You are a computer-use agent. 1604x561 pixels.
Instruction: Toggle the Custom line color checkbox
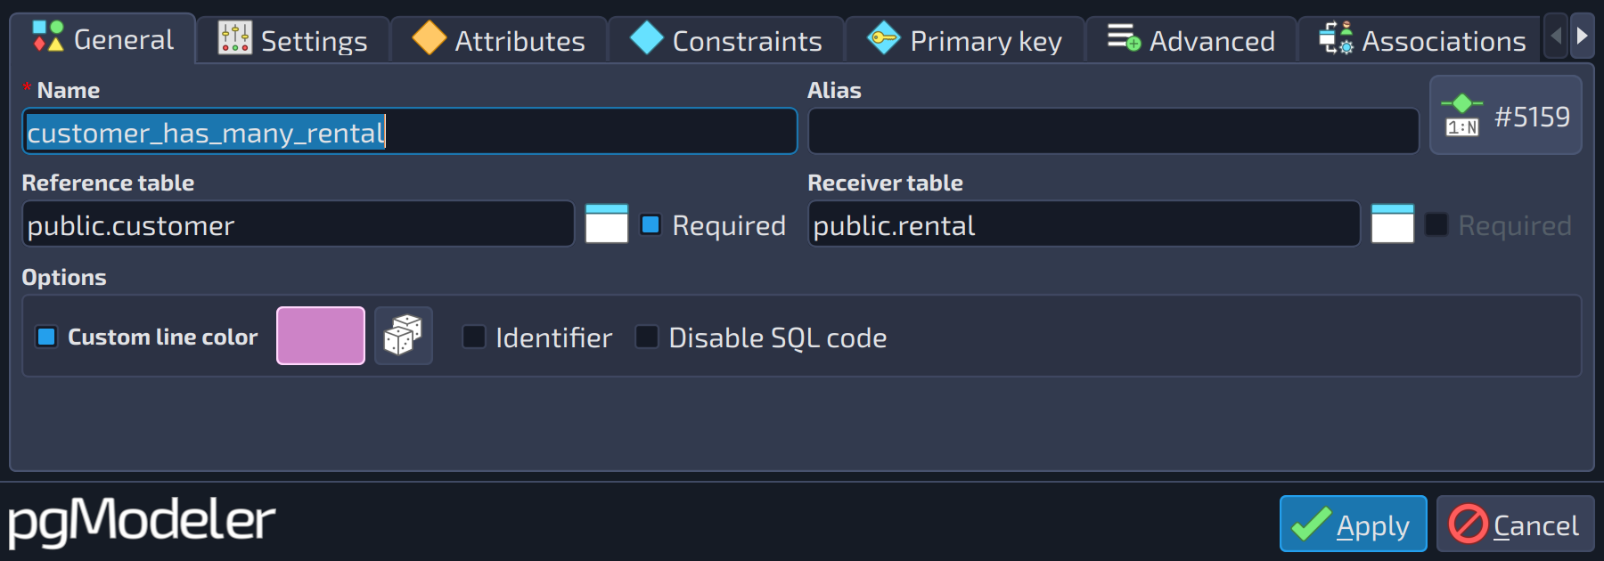[x=46, y=337]
